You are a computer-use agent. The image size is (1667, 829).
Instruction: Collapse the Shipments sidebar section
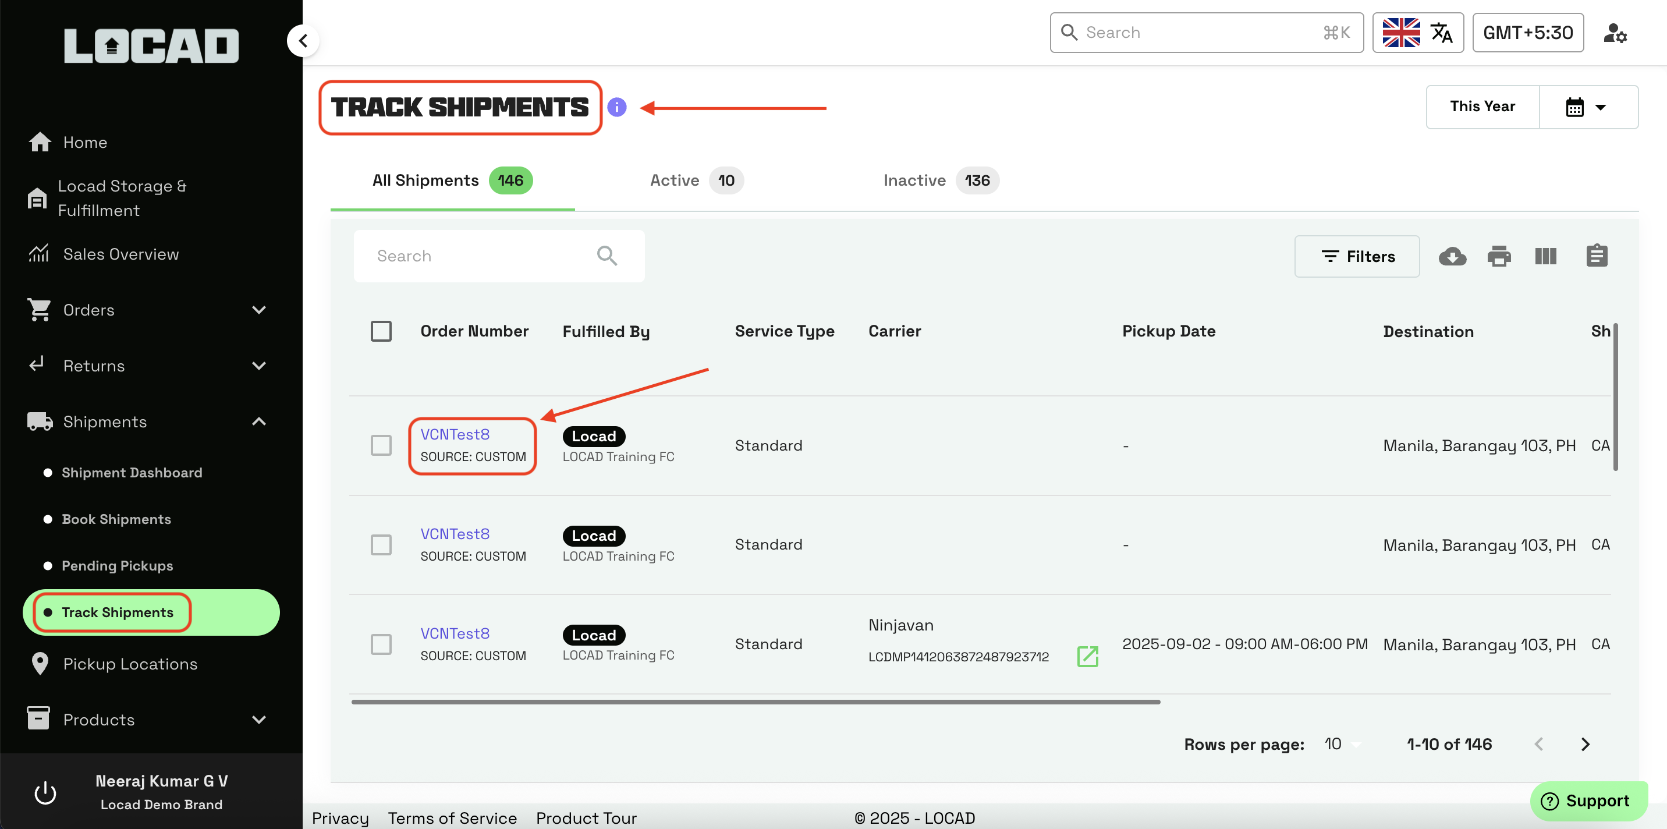[259, 422]
